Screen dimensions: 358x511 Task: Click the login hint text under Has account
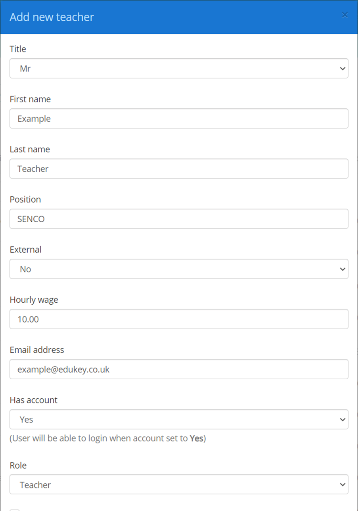108,439
